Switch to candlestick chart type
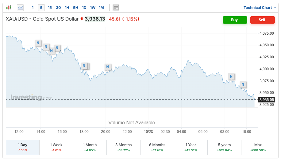 pos(9,7)
